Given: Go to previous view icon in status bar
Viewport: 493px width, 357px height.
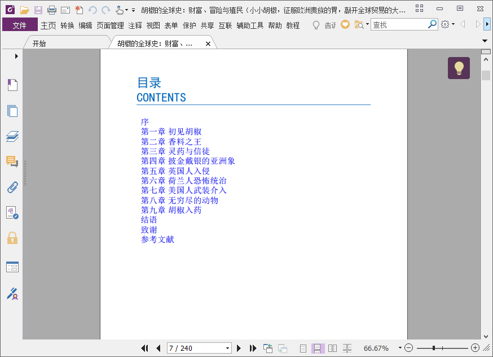Looking at the screenshot, I should tap(268, 348).
